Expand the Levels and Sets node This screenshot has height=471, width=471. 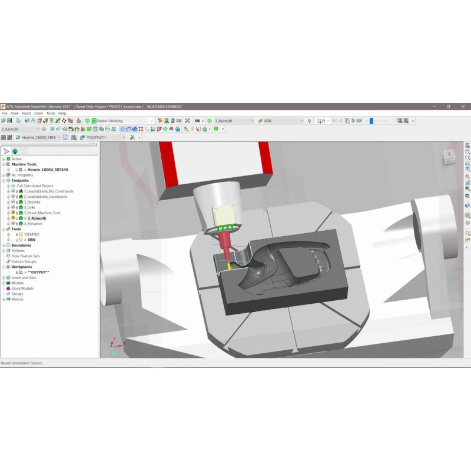[4, 277]
